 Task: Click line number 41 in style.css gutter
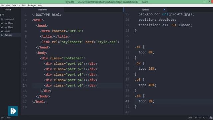click(127, 101)
